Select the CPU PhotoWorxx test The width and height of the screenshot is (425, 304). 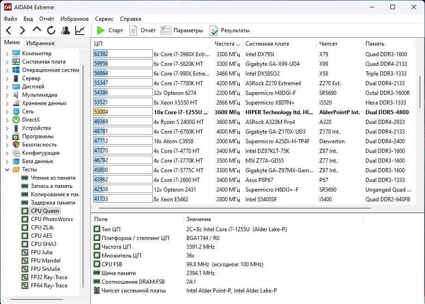(48, 219)
